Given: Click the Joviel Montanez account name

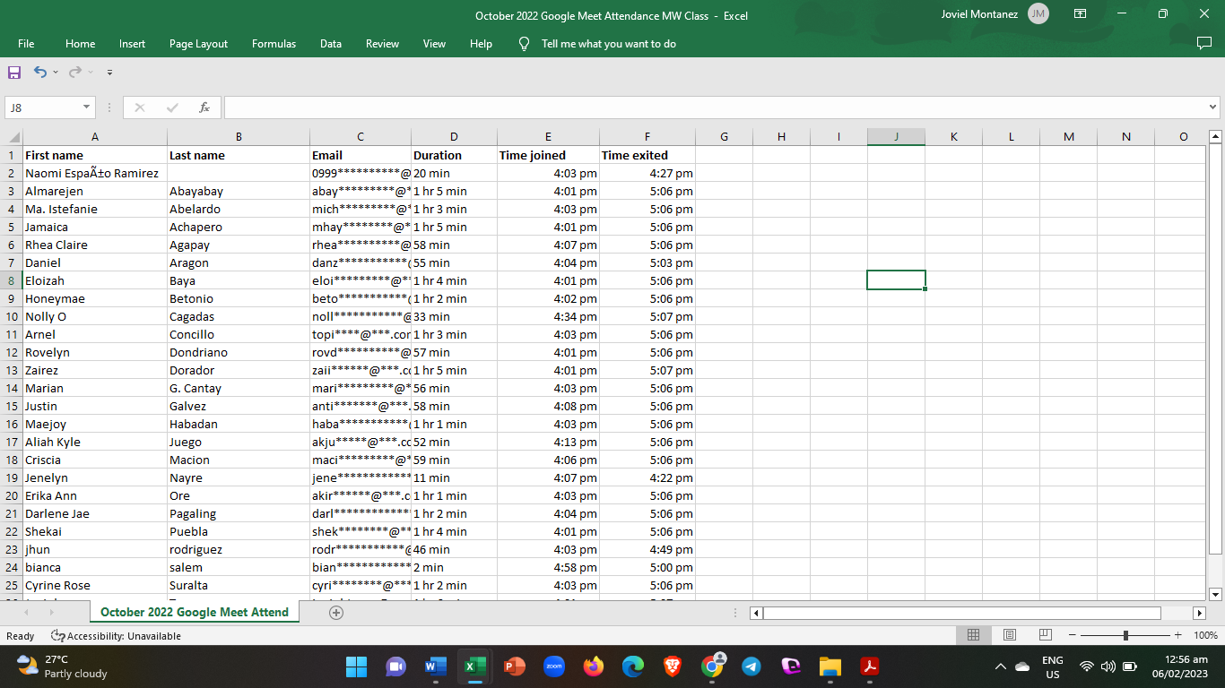Looking at the screenshot, I should [x=979, y=14].
